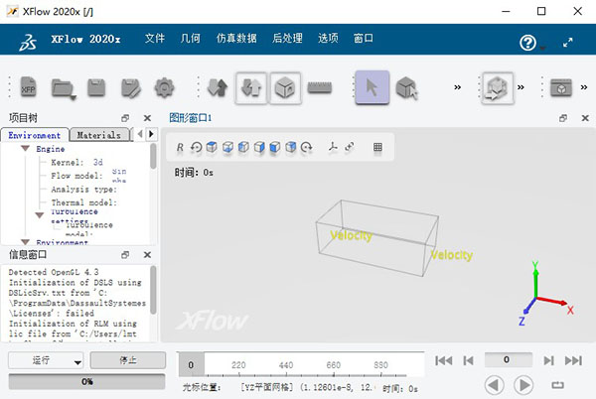The width and height of the screenshot is (596, 399).
Task: Select first blue-top cube view preset
Action: click(x=212, y=147)
